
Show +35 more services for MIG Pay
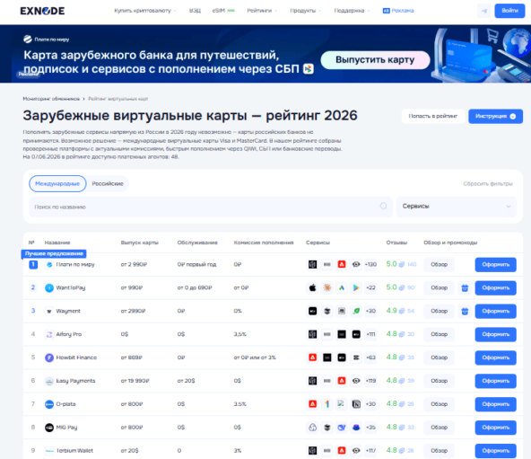point(370,427)
